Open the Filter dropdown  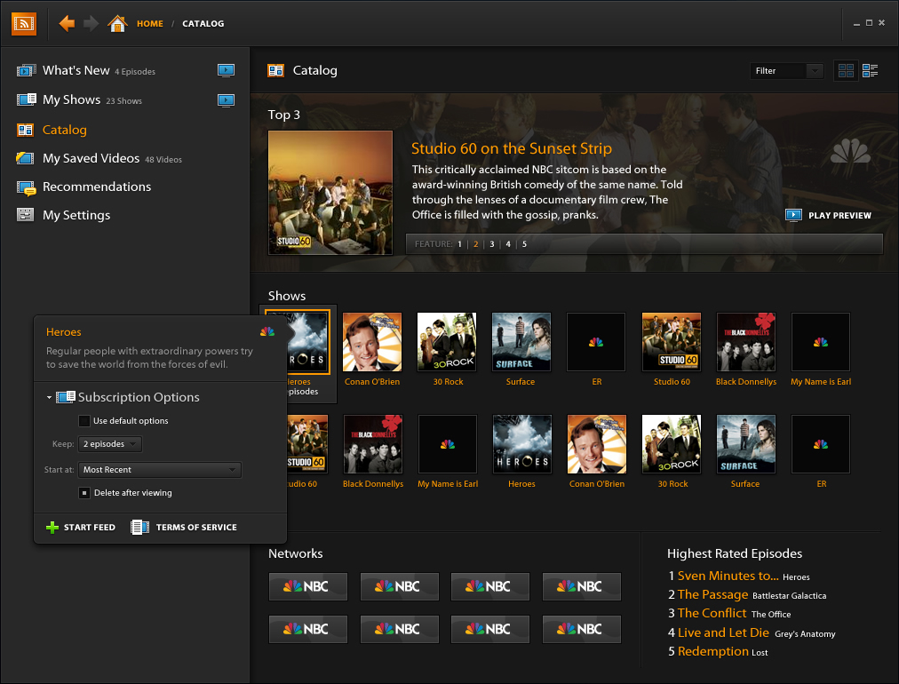click(788, 71)
